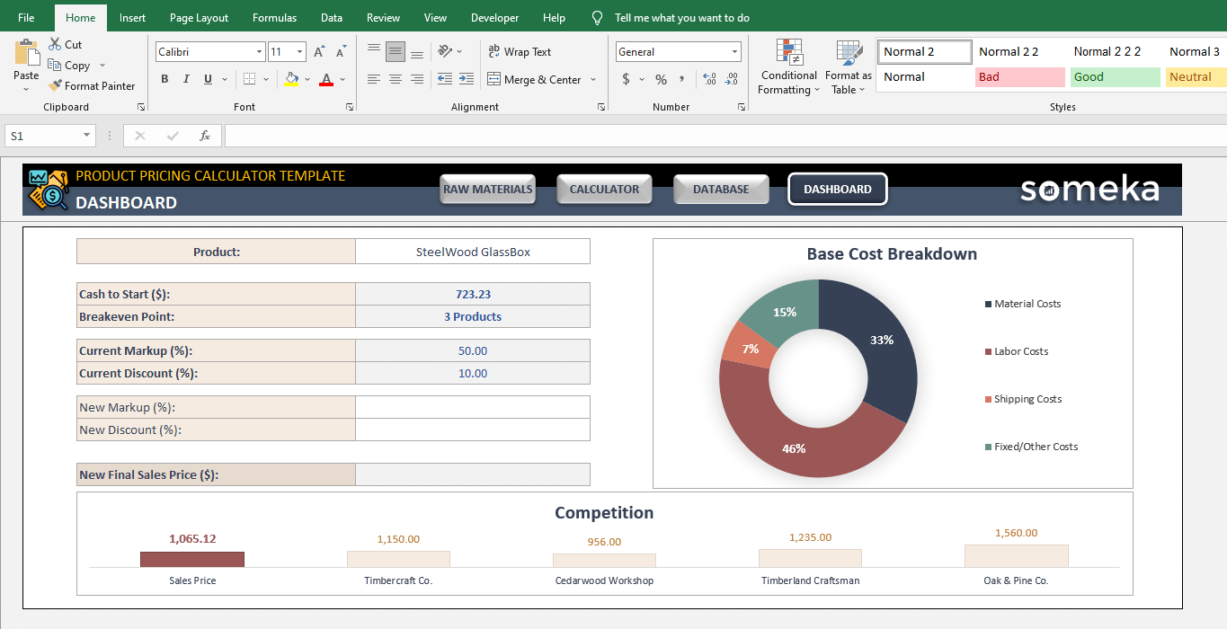Screen dimensions: 1227x629
Task: Toggle italic formatting
Action: click(x=186, y=79)
